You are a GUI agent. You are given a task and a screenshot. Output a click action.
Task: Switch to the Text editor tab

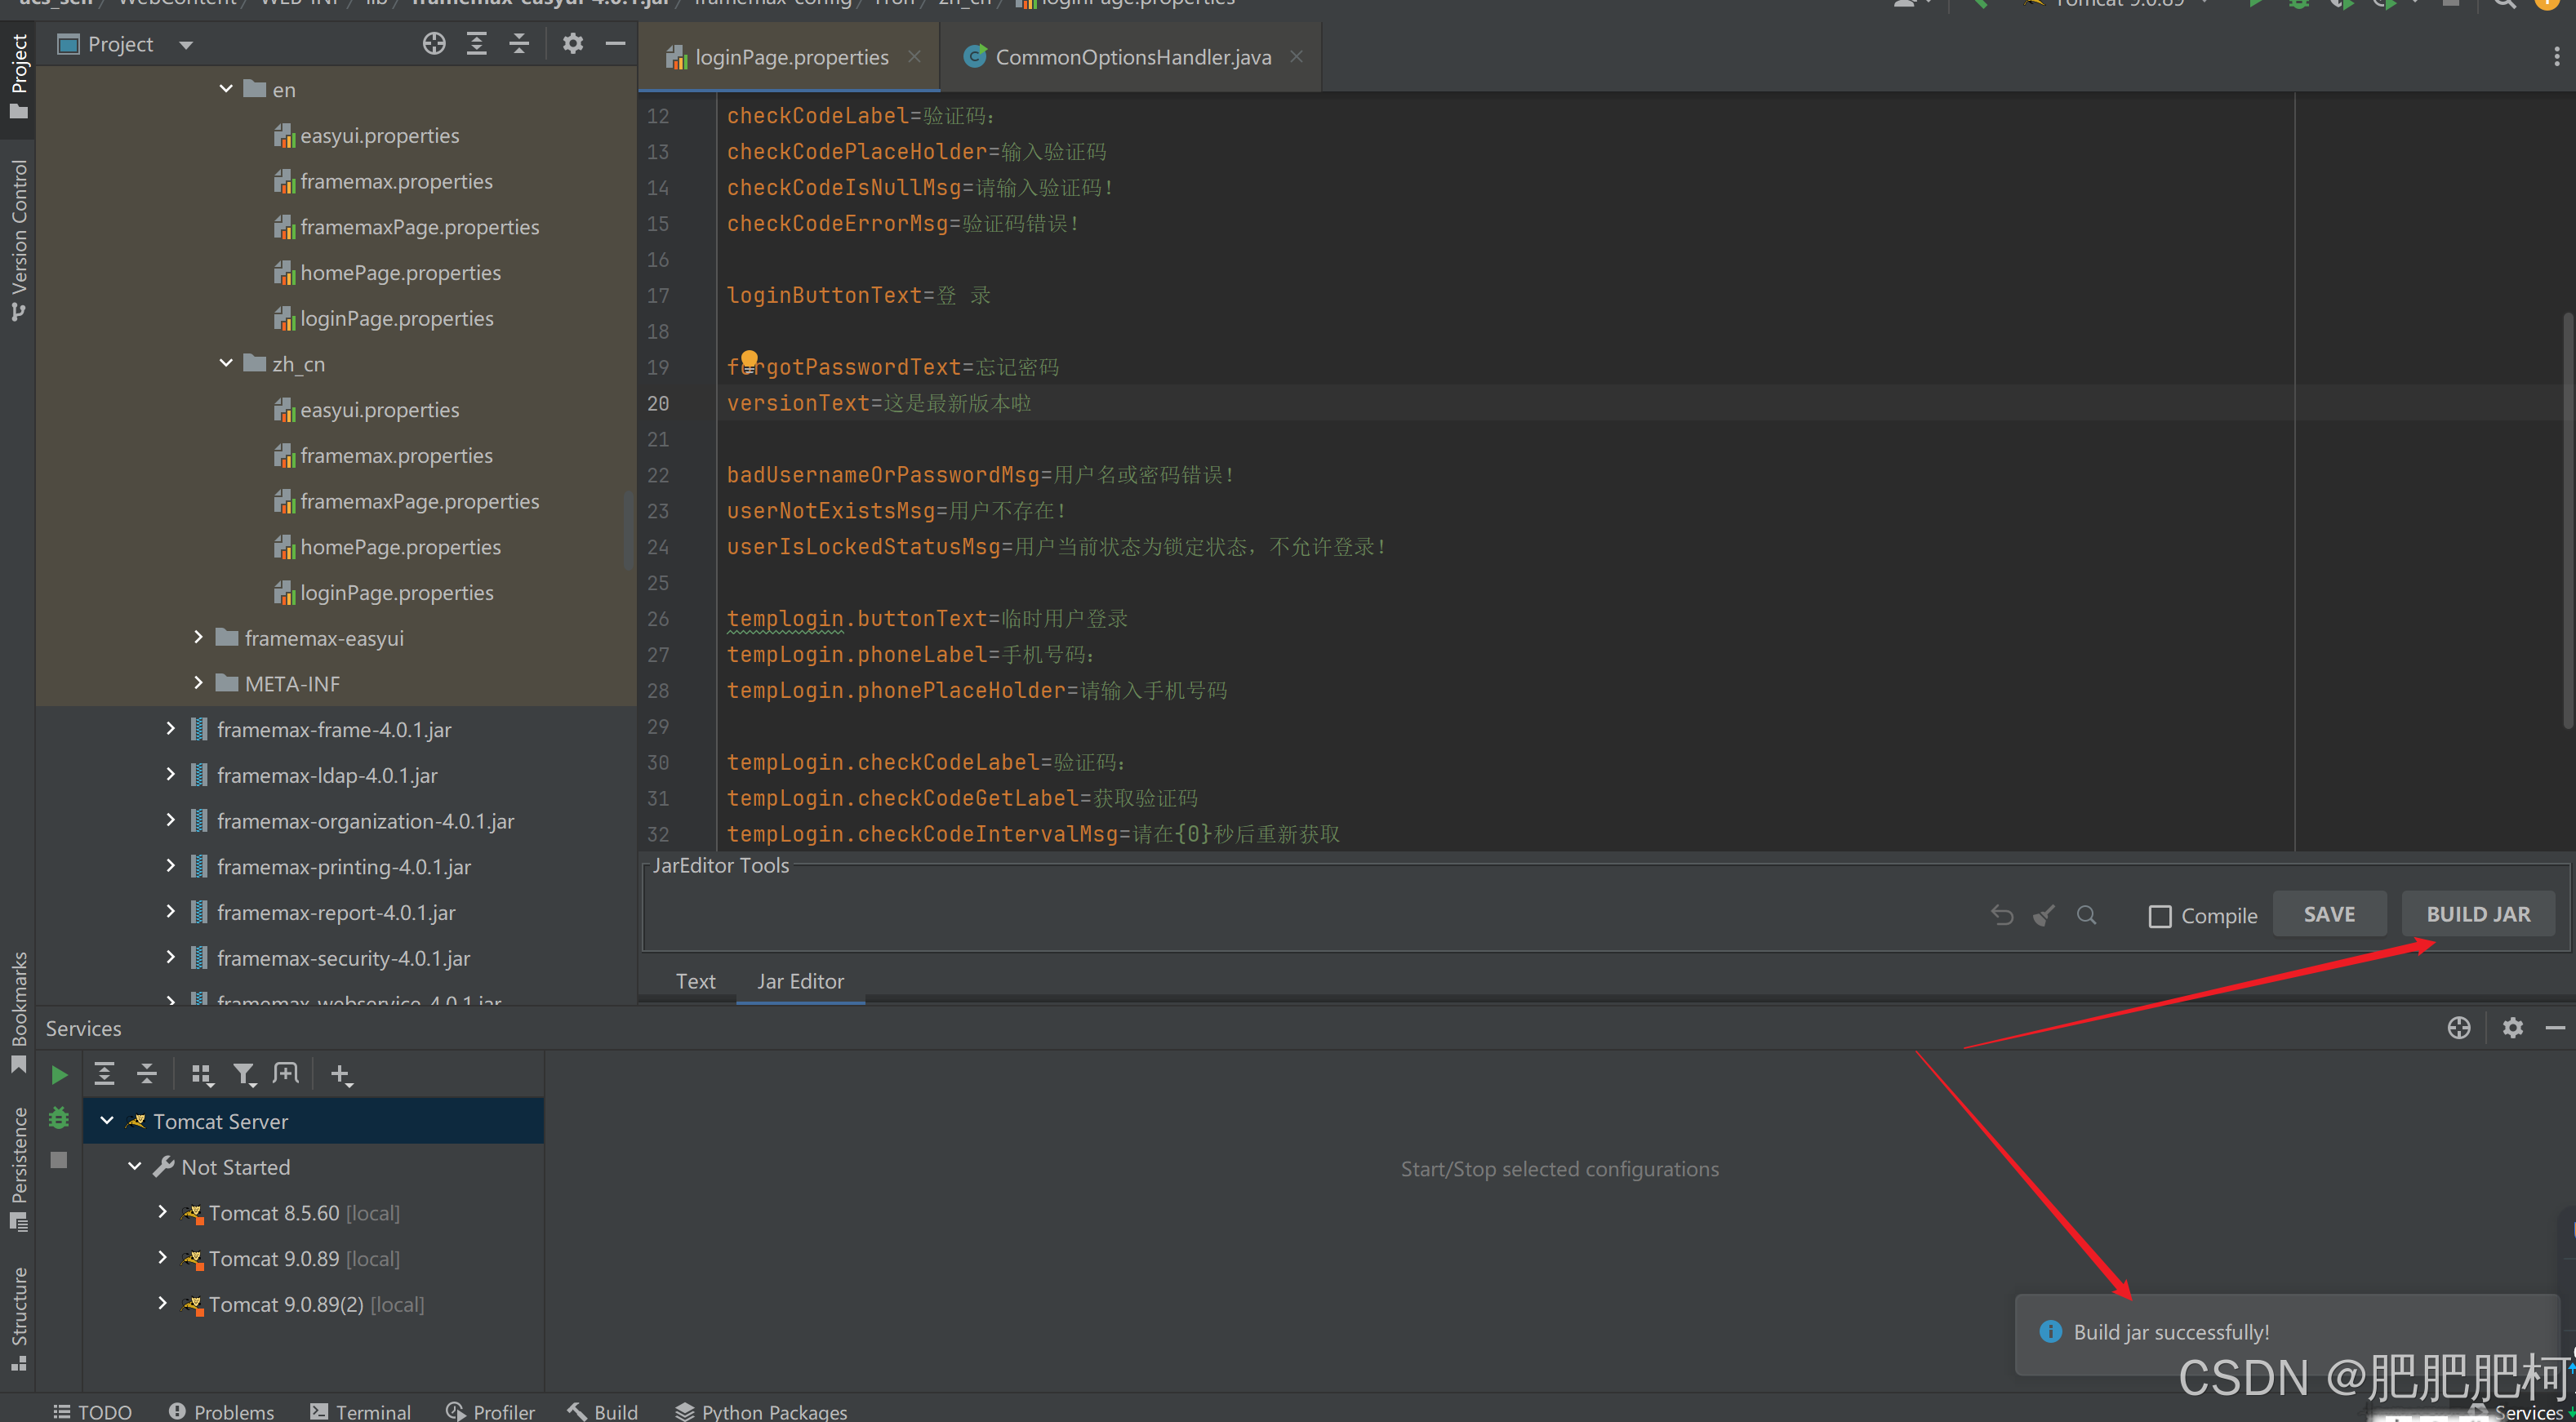coord(695,981)
